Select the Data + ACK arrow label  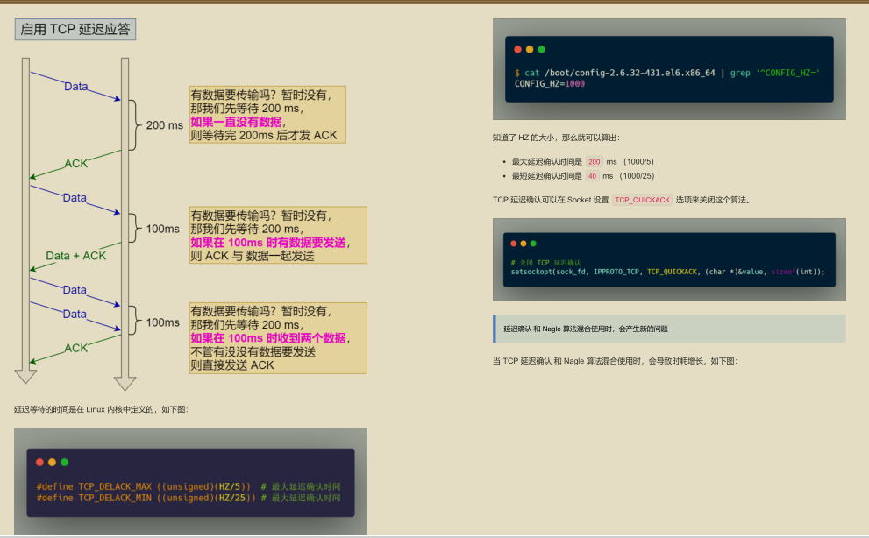click(76, 256)
